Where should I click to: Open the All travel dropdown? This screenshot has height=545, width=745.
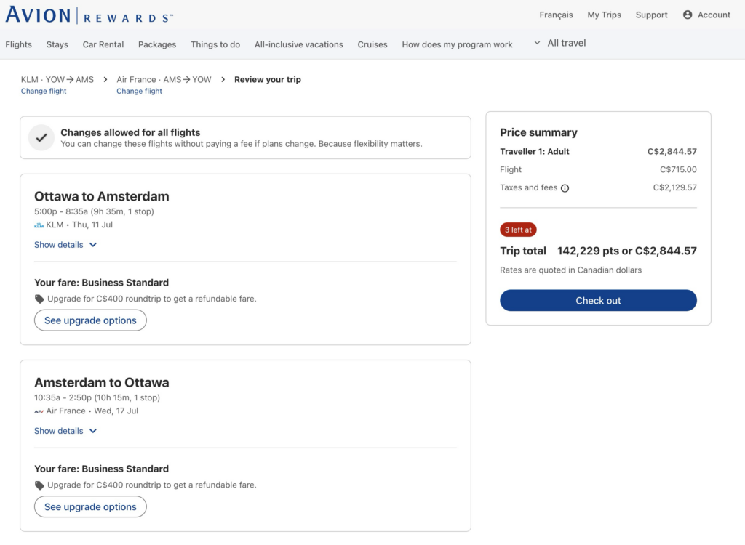tap(559, 43)
